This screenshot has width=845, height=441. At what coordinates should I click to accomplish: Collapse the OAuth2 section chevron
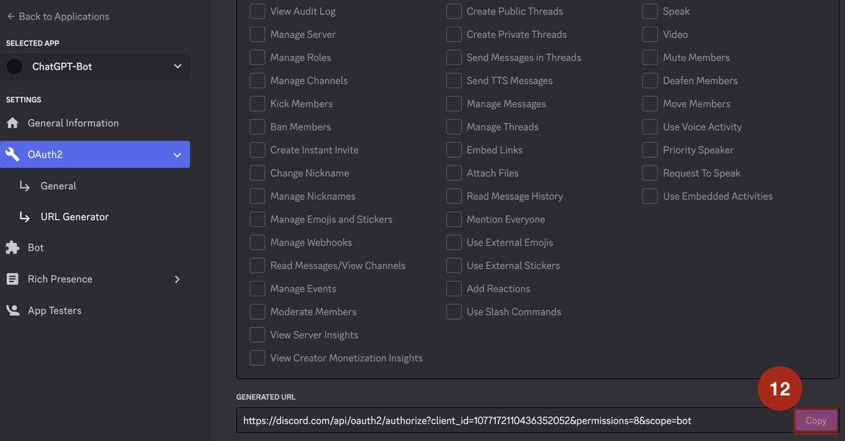(177, 155)
